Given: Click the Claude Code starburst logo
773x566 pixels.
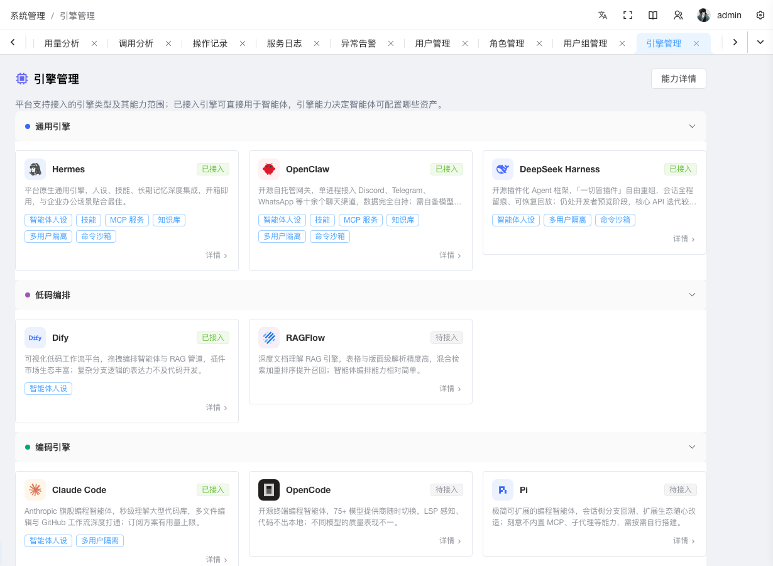Looking at the screenshot, I should 35,490.
